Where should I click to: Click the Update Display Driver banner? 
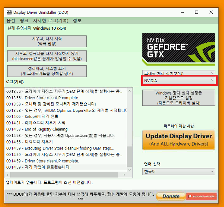click(x=179, y=140)
